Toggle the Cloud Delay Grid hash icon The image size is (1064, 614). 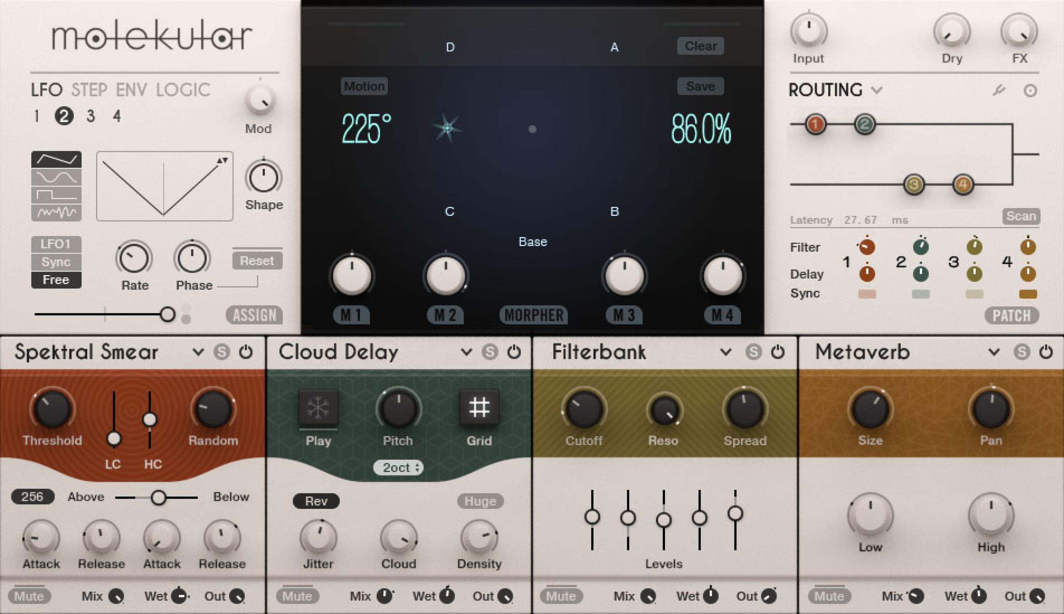point(479,407)
